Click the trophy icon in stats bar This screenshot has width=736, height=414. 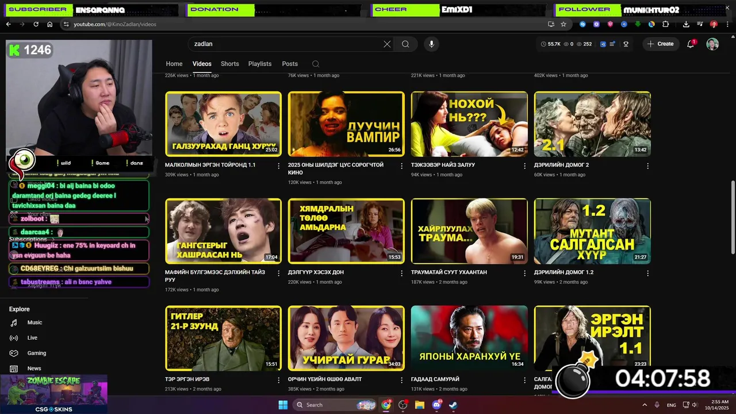626,44
